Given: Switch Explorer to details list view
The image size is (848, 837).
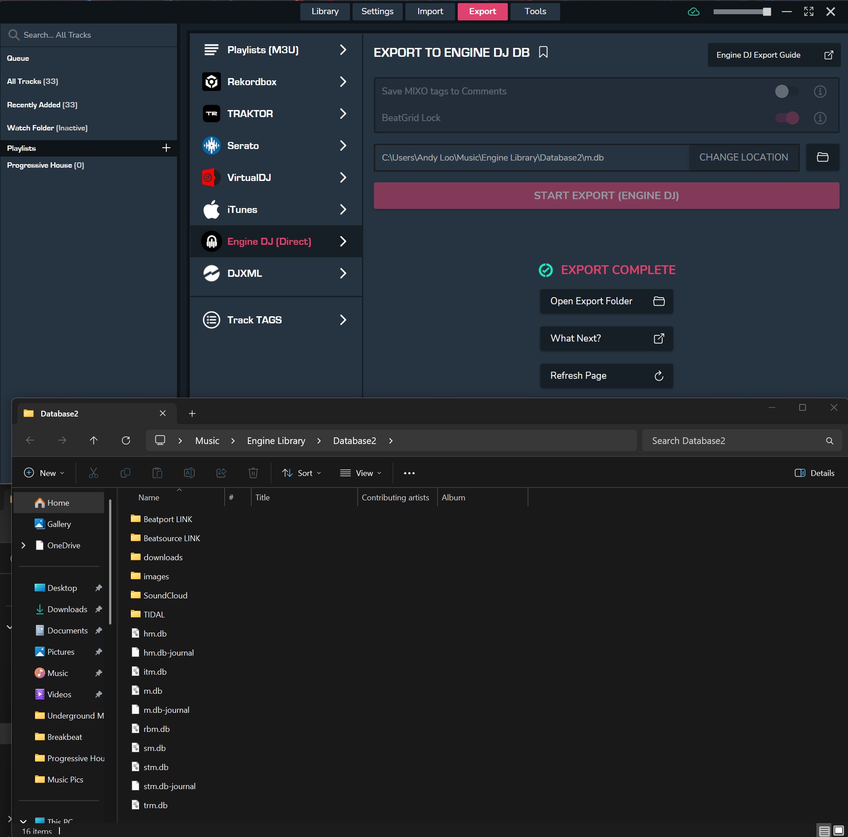Looking at the screenshot, I should click(824, 830).
